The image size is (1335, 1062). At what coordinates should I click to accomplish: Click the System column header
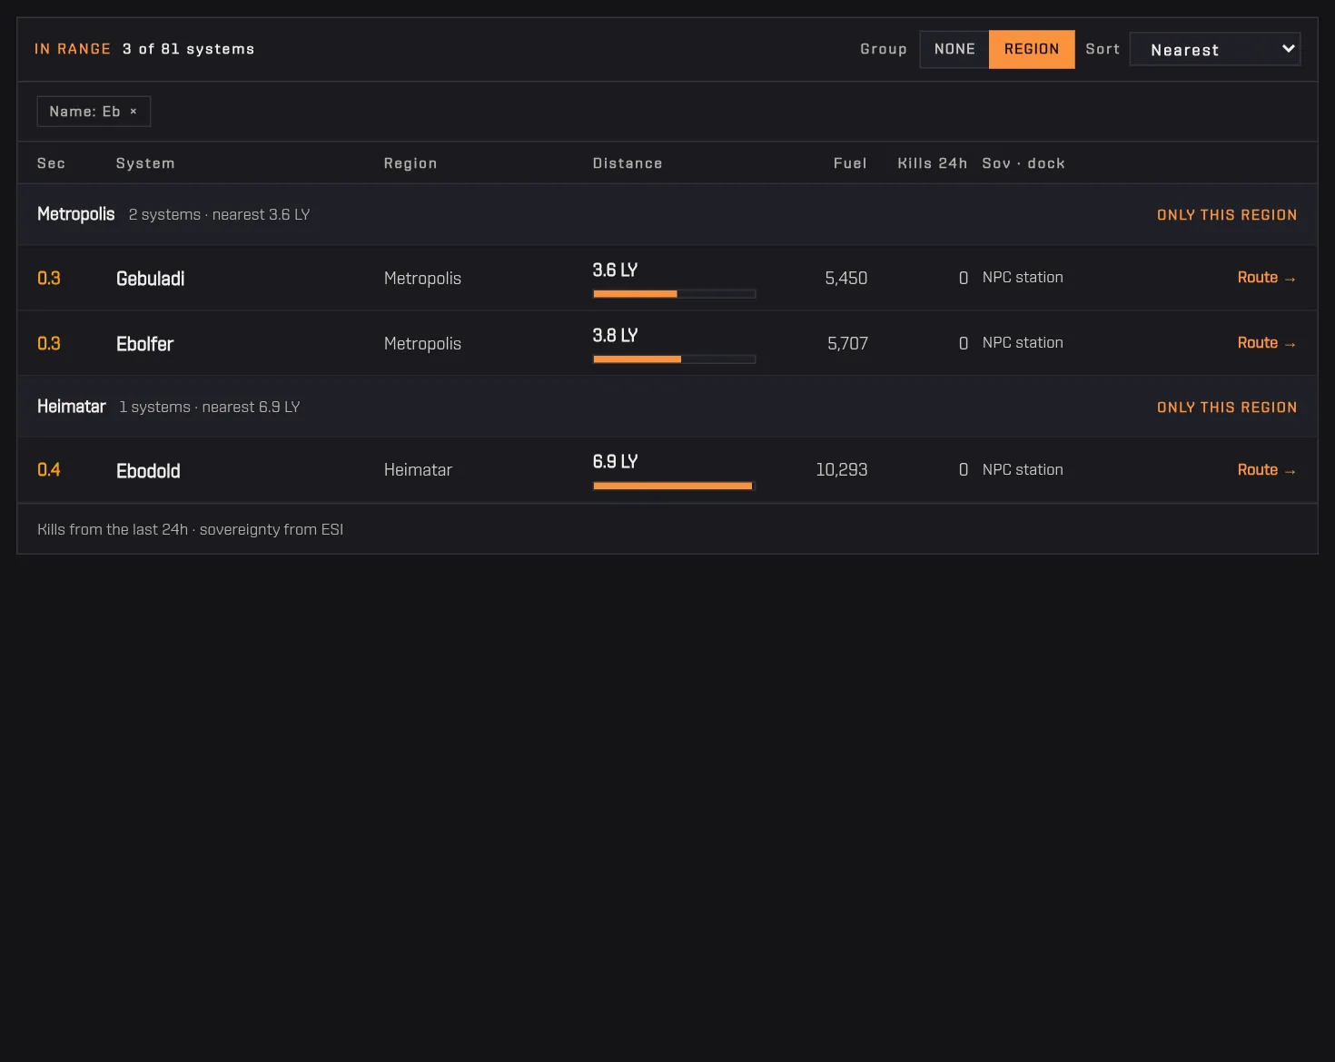(145, 163)
